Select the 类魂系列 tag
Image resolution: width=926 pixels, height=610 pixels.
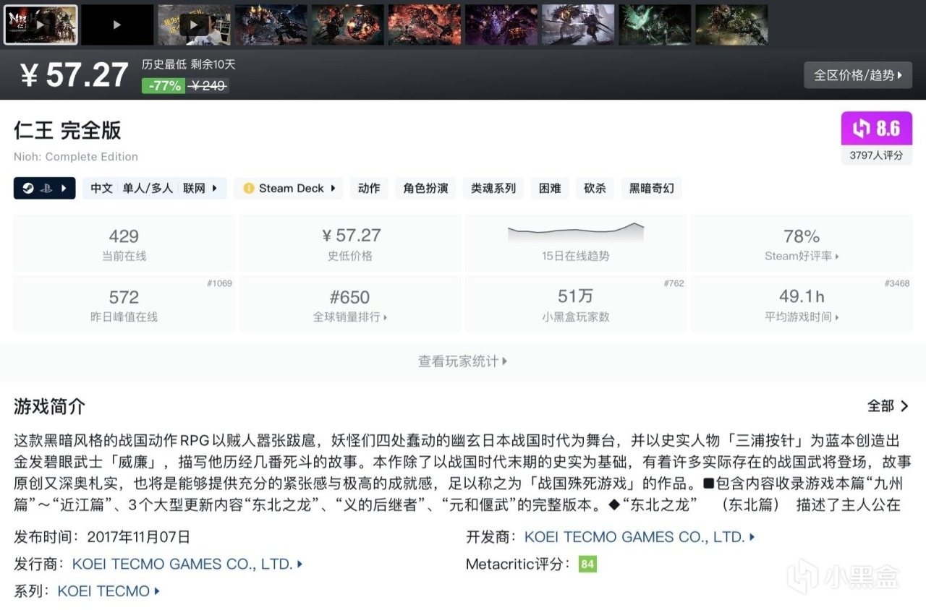click(493, 188)
